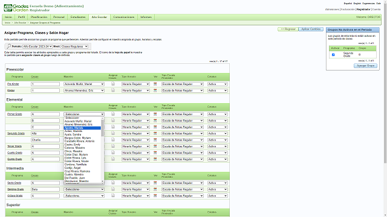The image size is (387, 217).
Task: Open the Pre Kinder program link
Action: pos(13,84)
